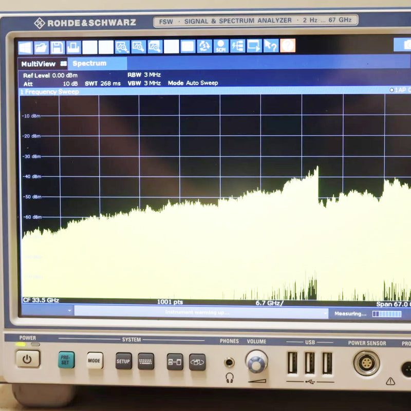The image size is (411, 411).
Task: Push the on-screen keyboard key
Action: coord(146,362)
